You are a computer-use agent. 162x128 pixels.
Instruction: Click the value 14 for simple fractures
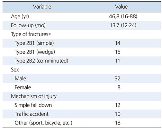(x=118, y=43)
